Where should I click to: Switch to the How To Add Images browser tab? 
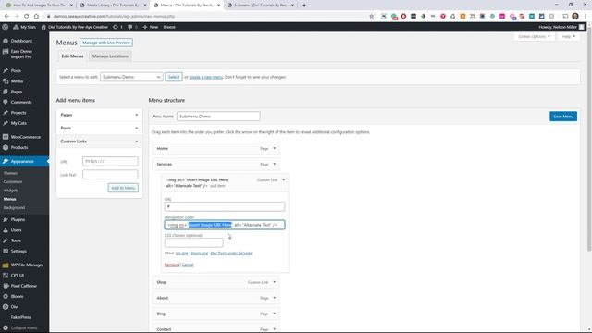click(39, 6)
